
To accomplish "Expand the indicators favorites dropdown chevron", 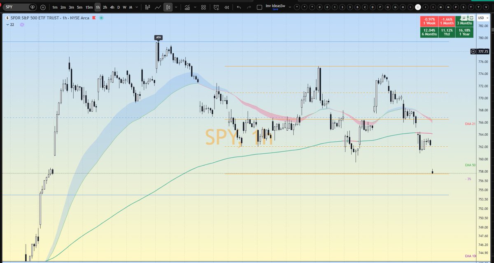I will [195, 7].
